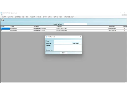Open the B2B menu

coord(23,17)
